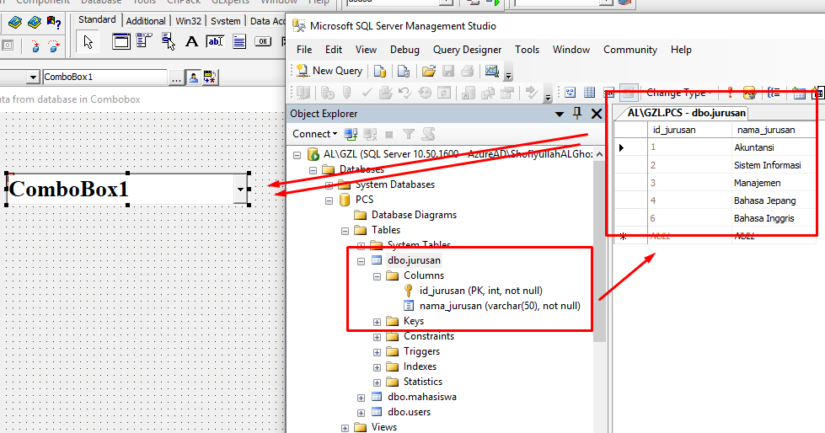
Task: Click the Print icon in SSMS toolbar
Action: (x=467, y=71)
